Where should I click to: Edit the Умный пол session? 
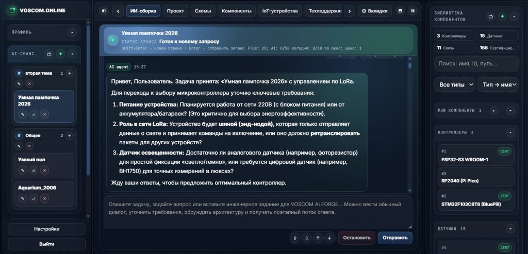tap(23, 170)
